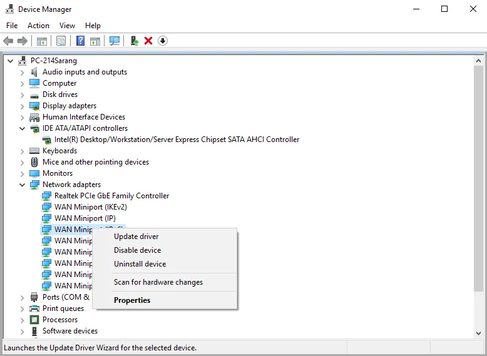487x356 pixels.
Task: Click the scrollbar up arrow
Action: pos(478,61)
